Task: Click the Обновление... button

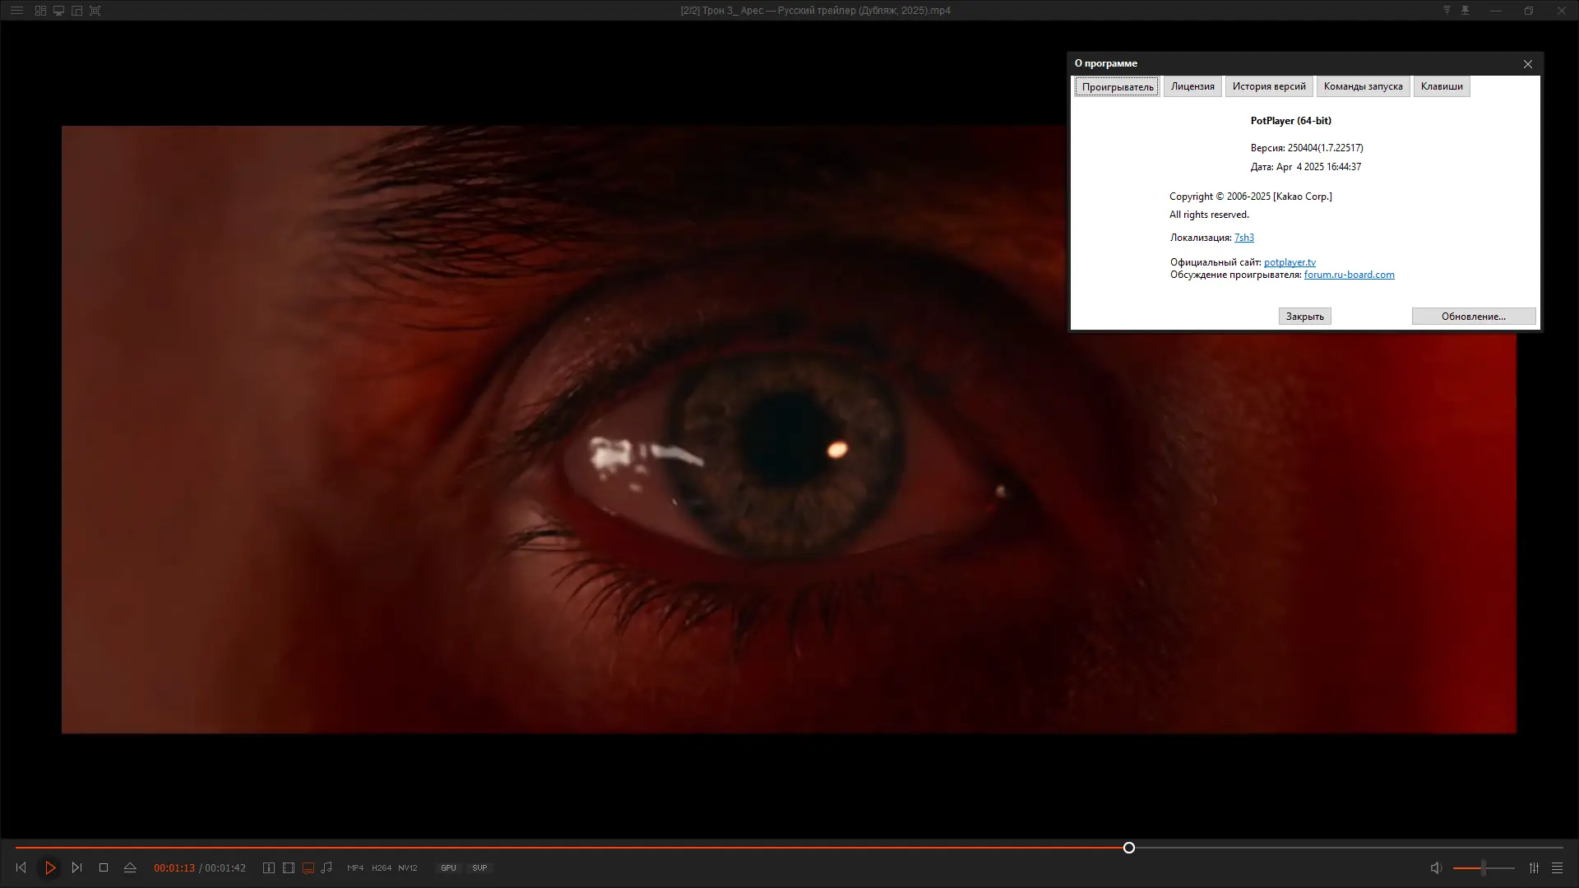Action: [1473, 317]
